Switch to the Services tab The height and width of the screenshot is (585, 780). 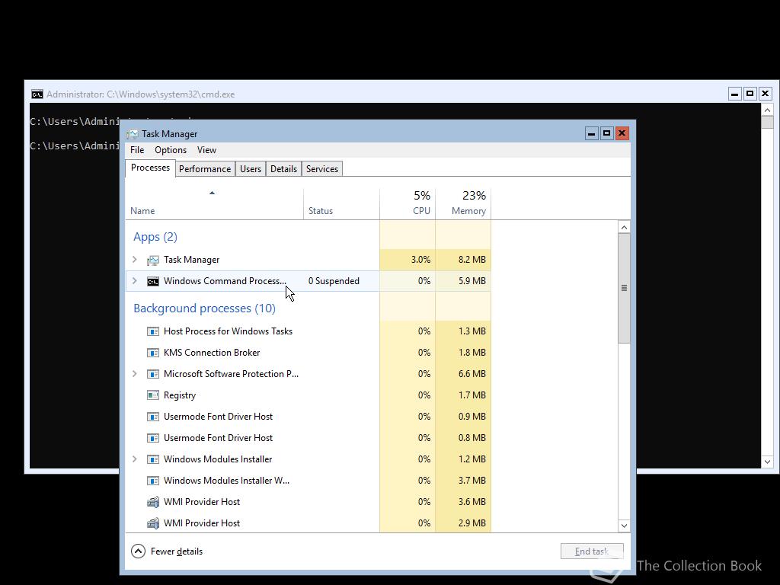(x=322, y=169)
